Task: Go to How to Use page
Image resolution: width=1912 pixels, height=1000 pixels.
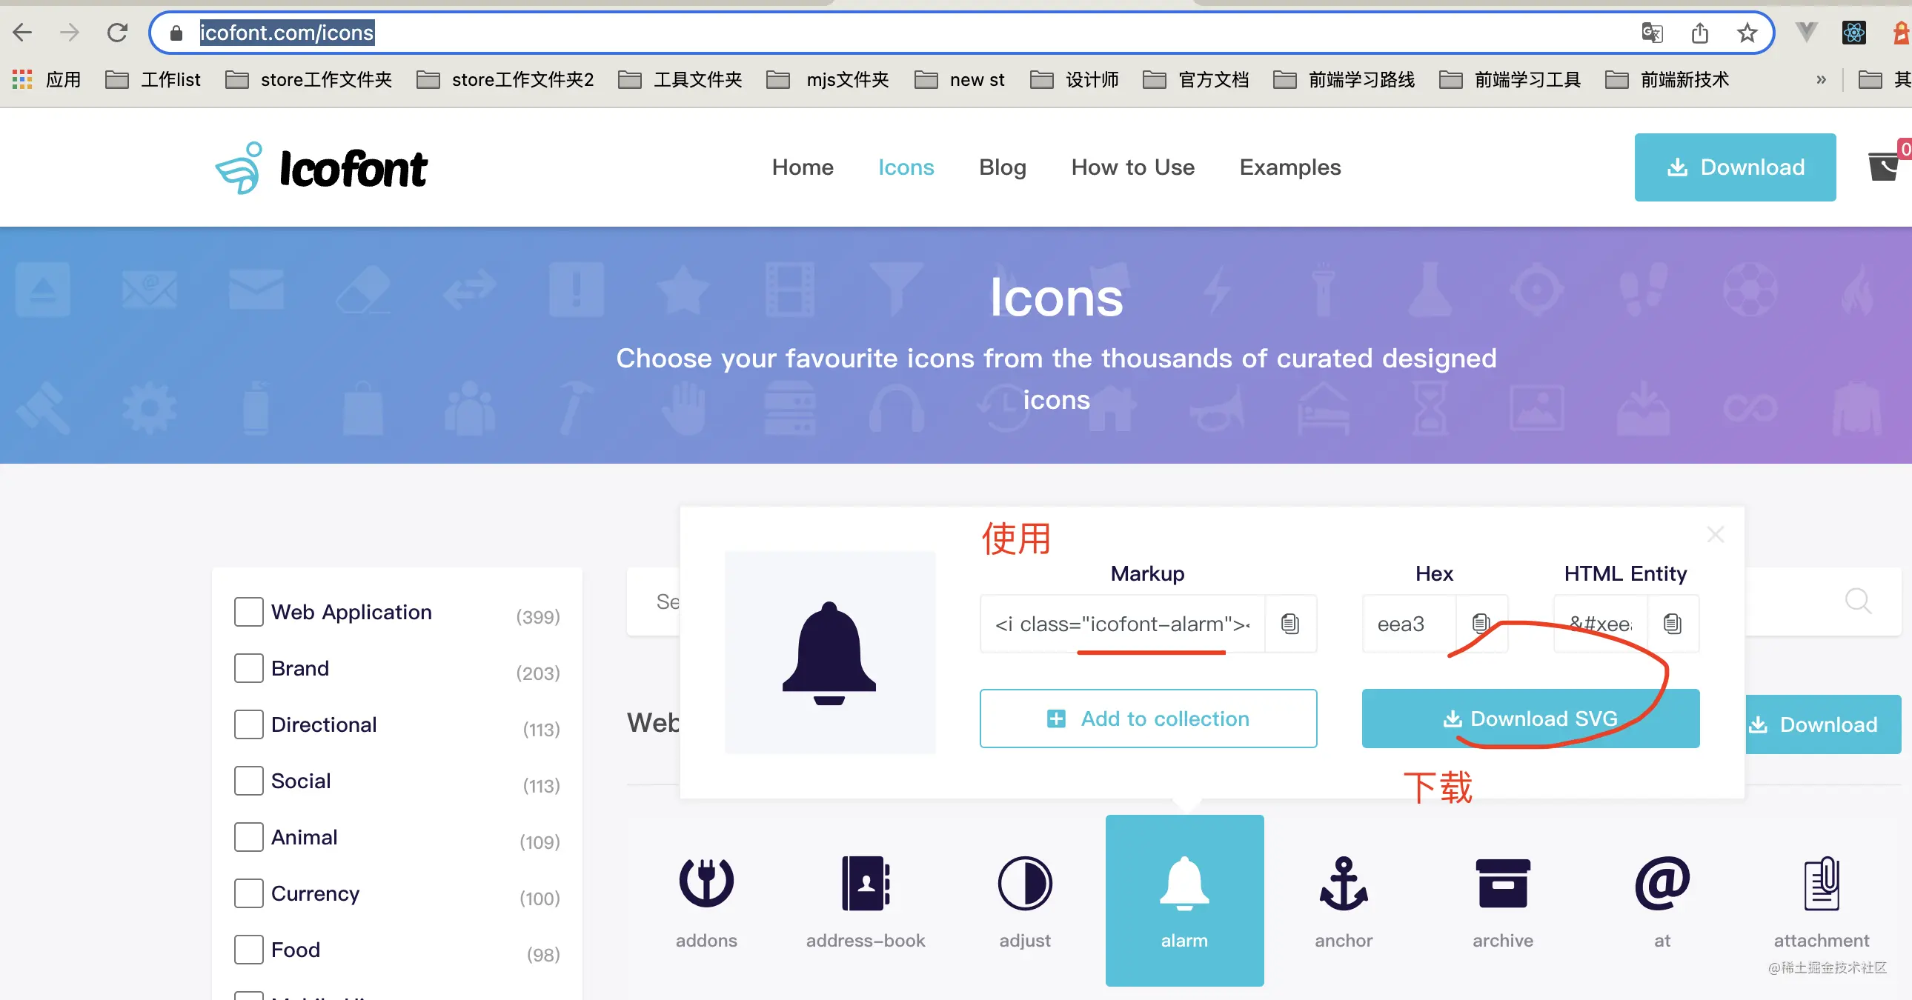Action: coord(1132,167)
